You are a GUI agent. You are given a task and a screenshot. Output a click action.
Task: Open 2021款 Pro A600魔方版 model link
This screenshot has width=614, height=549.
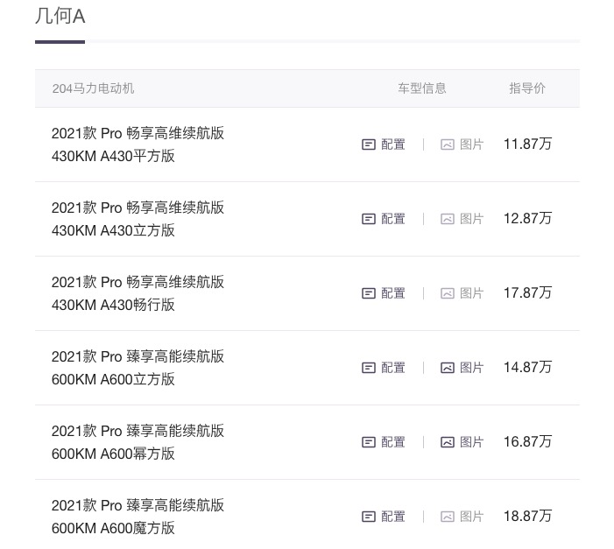(138, 517)
